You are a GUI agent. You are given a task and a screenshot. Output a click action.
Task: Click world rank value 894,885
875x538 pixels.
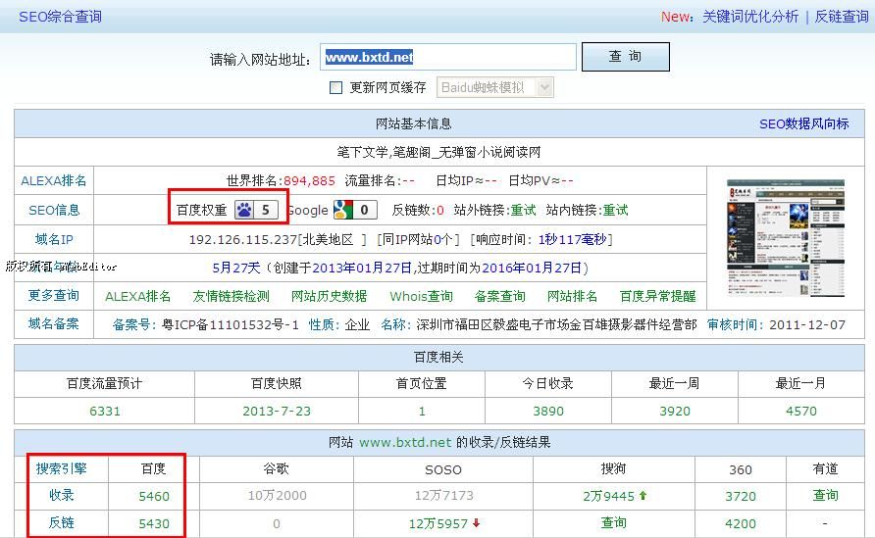click(x=309, y=180)
